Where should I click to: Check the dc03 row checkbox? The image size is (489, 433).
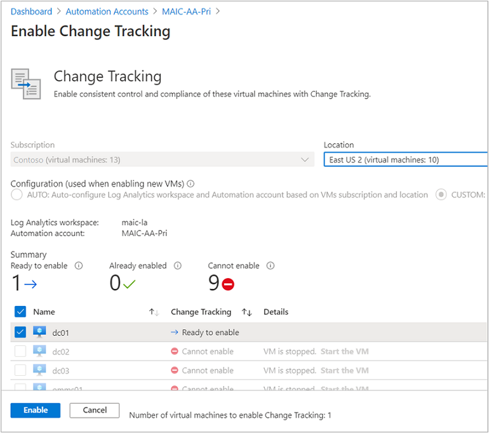coord(20,370)
